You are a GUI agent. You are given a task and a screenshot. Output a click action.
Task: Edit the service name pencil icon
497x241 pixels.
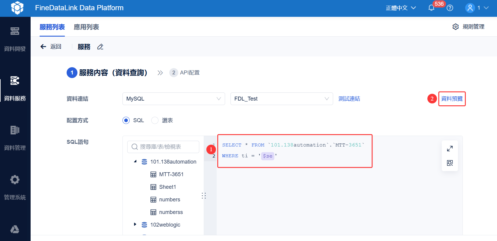point(100,47)
